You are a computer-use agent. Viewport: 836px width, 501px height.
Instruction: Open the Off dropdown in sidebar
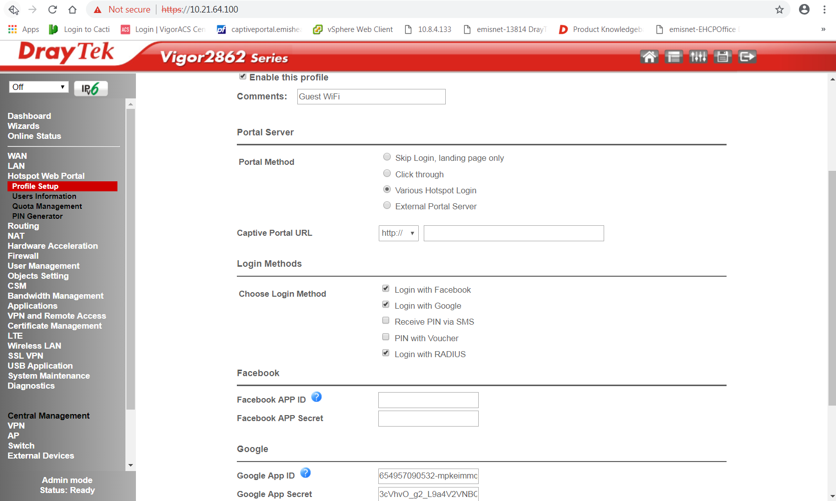click(38, 87)
